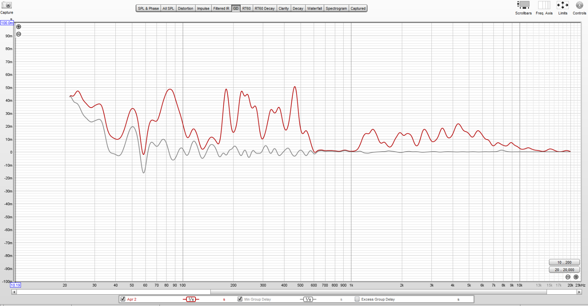Select the Spectrogram tab
Image resolution: width=588 pixels, height=306 pixels.
(x=336, y=8)
